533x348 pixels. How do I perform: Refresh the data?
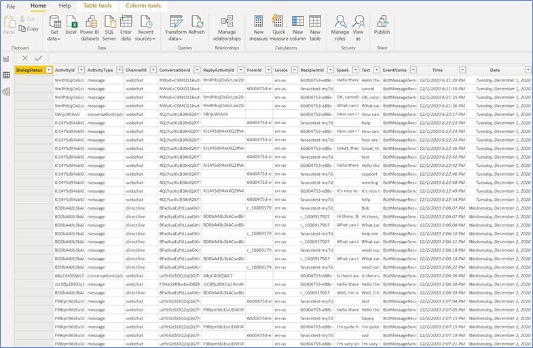tap(197, 22)
